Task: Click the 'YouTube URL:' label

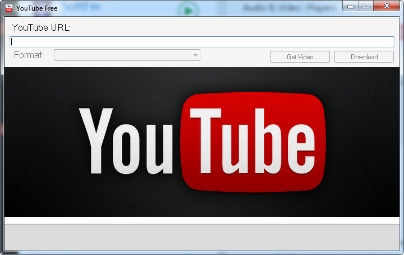Action: coord(41,27)
